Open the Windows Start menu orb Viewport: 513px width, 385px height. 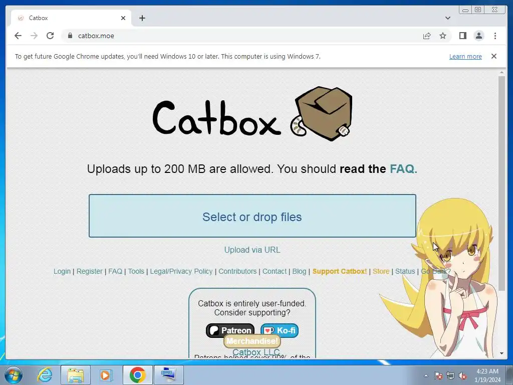click(x=14, y=375)
